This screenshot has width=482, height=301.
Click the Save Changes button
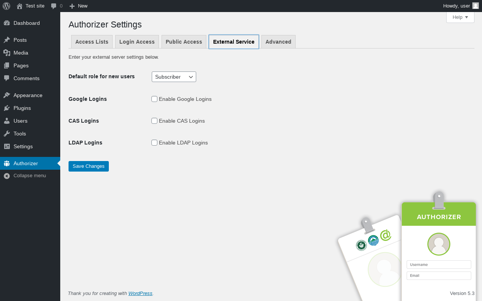click(88, 166)
